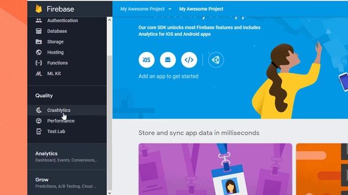Open Crashlytics label under Quality
The width and height of the screenshot is (348, 195).
tap(59, 110)
